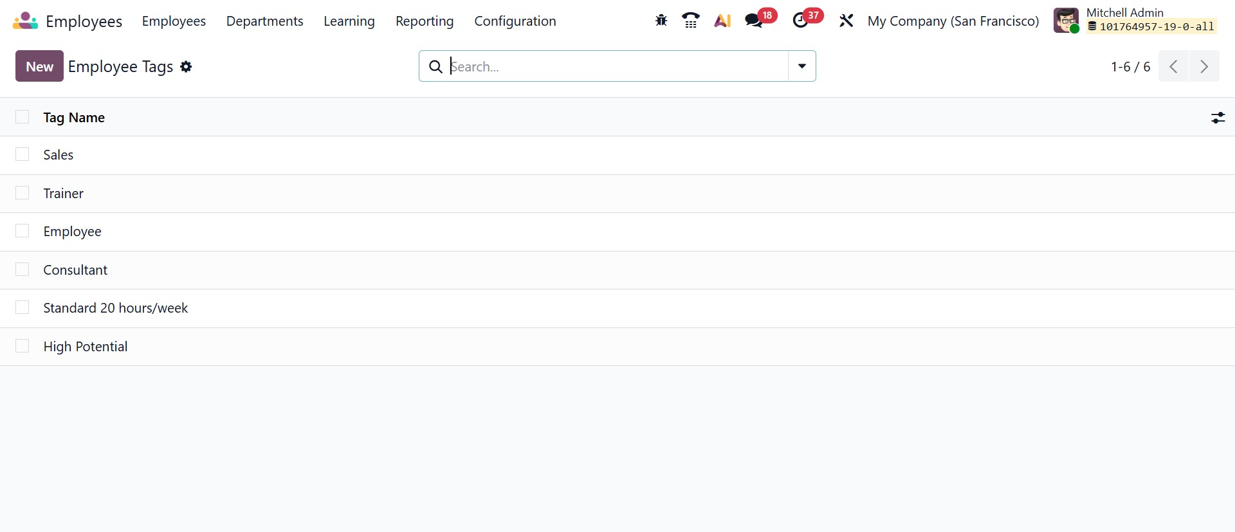The height and width of the screenshot is (532, 1235).
Task: Open the Configuration menu
Action: click(x=515, y=21)
